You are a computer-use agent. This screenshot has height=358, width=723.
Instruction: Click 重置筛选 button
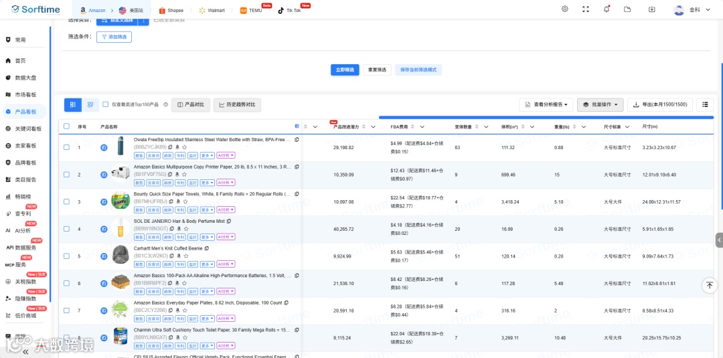(377, 70)
